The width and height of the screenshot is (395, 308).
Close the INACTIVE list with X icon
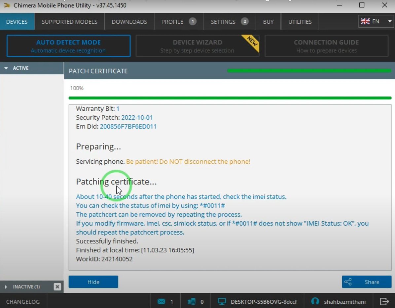(57, 287)
